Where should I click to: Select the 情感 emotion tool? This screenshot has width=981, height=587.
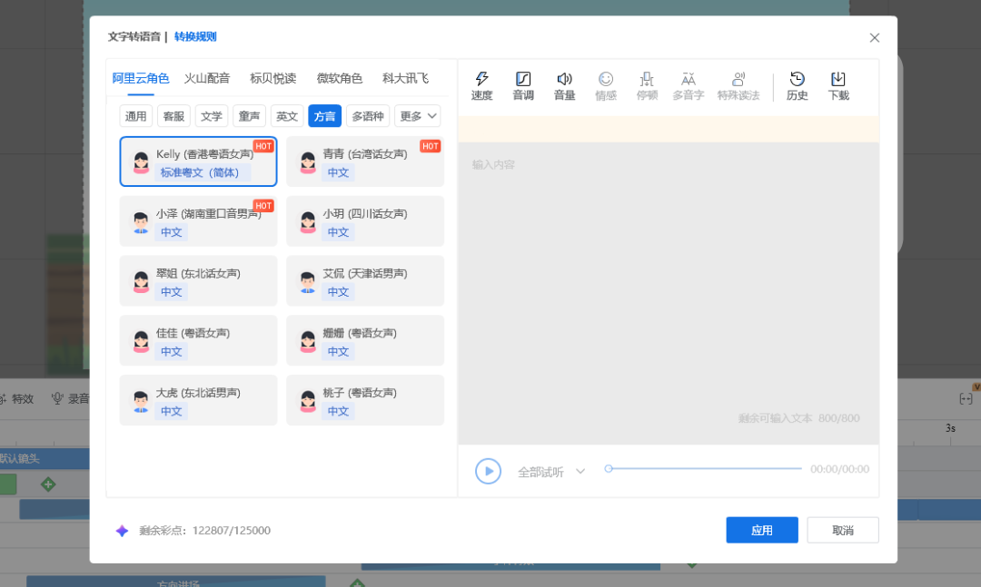point(606,86)
